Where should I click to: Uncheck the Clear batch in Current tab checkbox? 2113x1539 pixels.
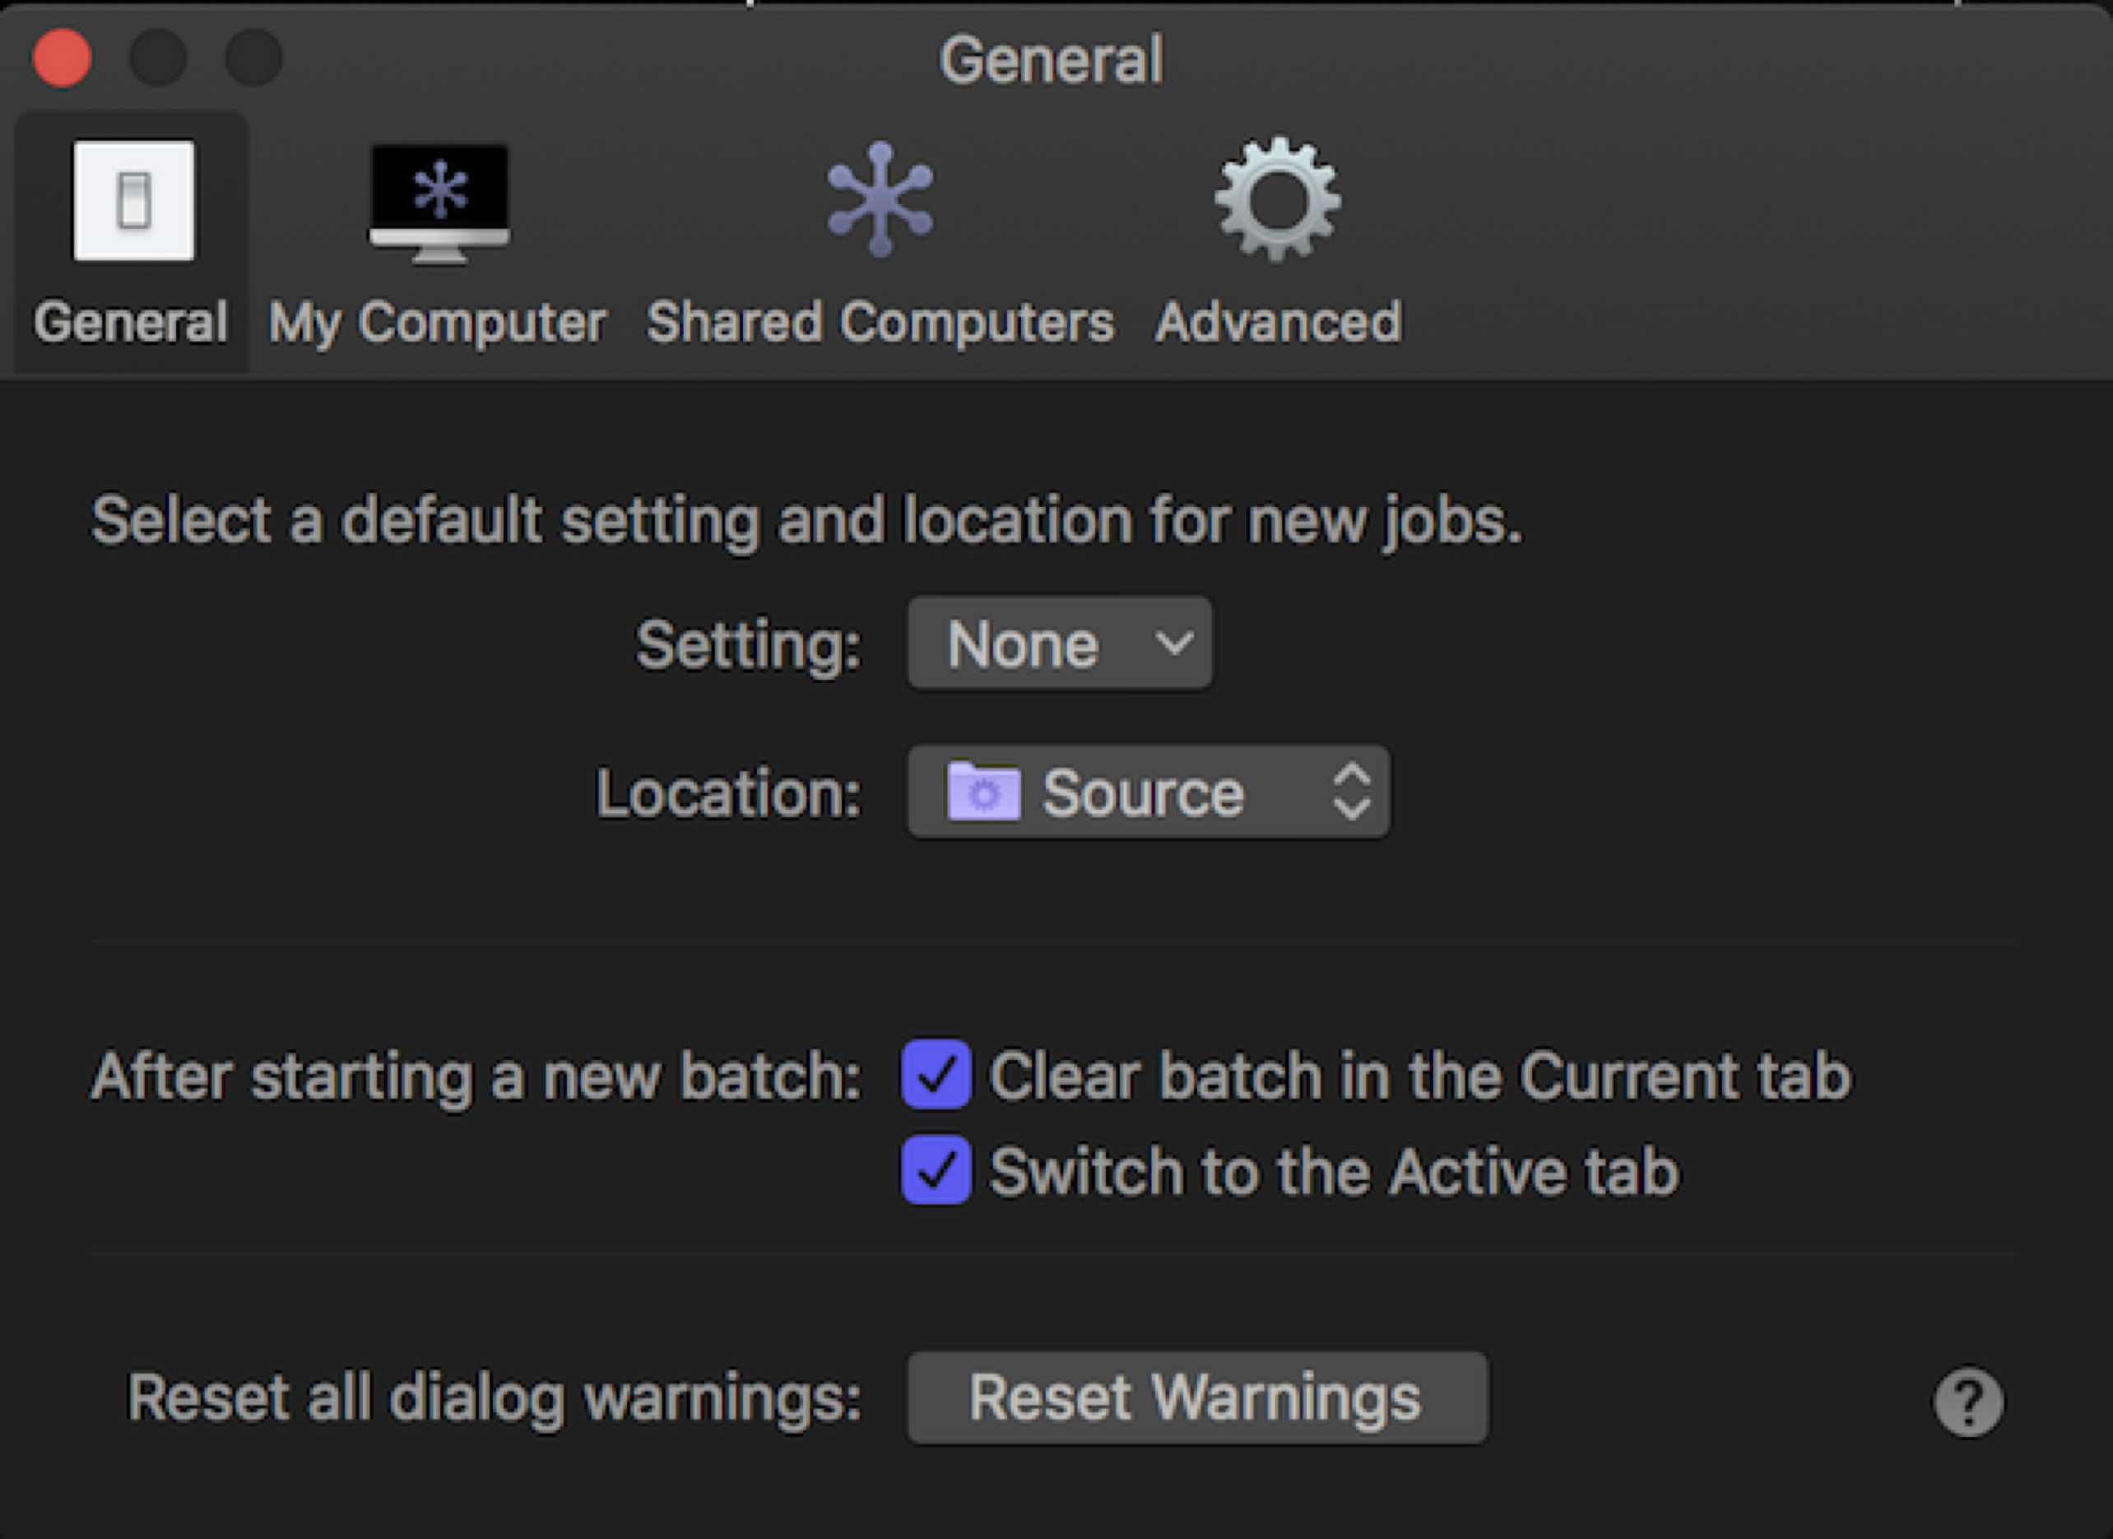(x=936, y=1074)
